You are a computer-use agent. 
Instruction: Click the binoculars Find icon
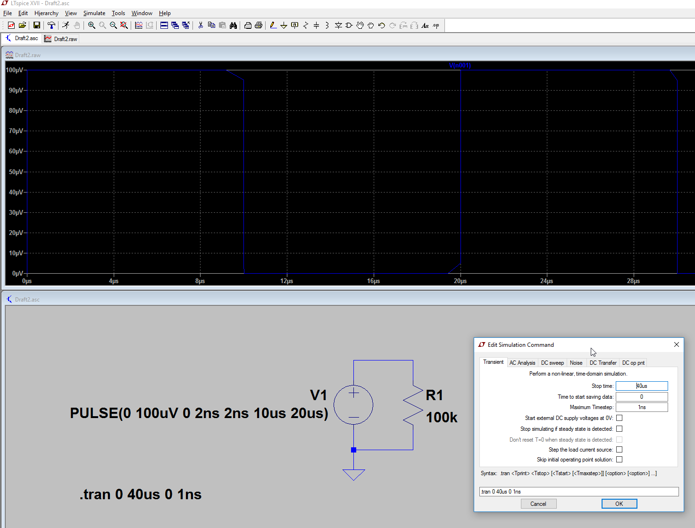click(233, 25)
